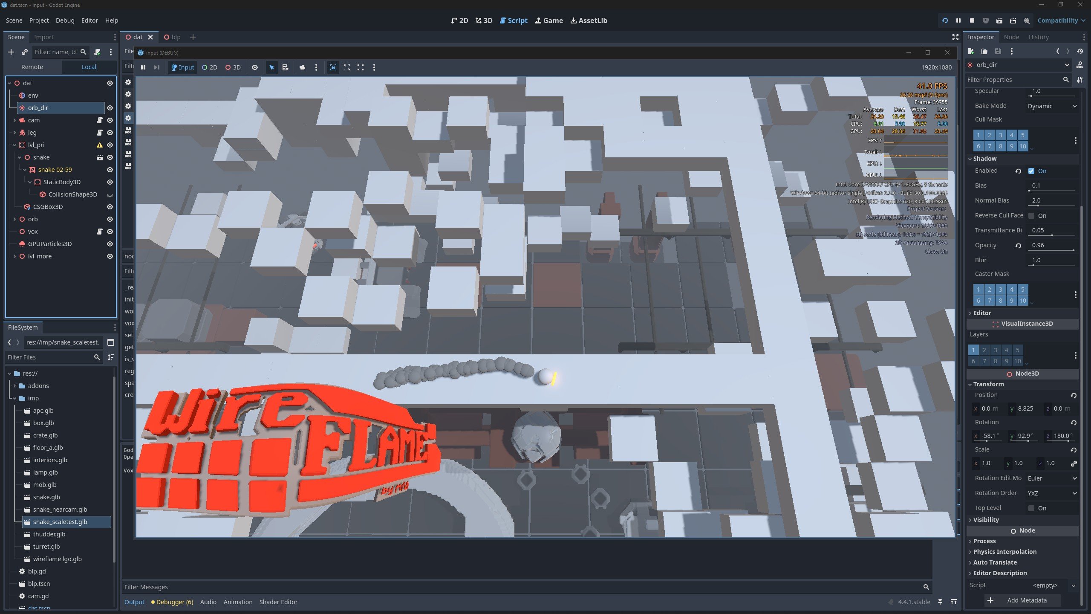Toggle Cull Mask layer 7
The width and height of the screenshot is (1091, 614).
990,146
